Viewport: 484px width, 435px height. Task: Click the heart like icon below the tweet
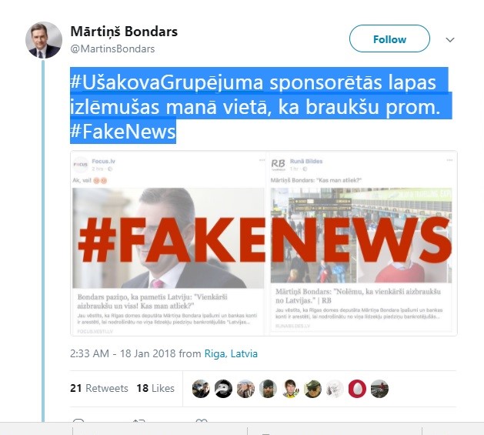click(202, 421)
